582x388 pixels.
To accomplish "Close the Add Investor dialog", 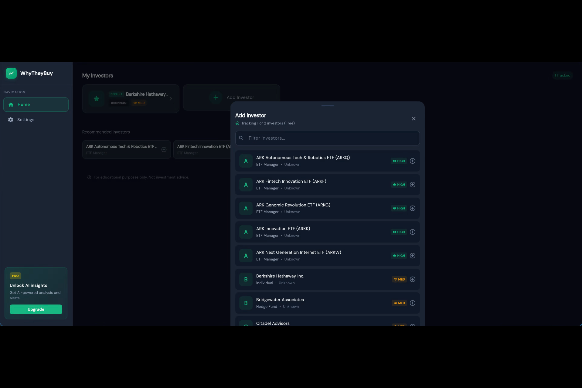I will pyautogui.click(x=414, y=119).
